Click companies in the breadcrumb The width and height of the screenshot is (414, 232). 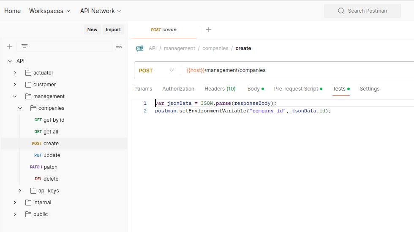pos(215,48)
